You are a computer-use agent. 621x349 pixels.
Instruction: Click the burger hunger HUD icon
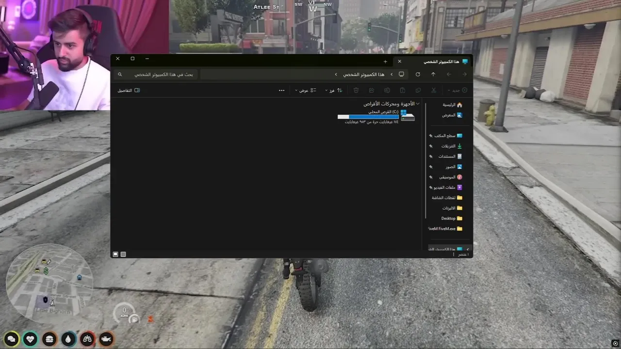(x=49, y=339)
